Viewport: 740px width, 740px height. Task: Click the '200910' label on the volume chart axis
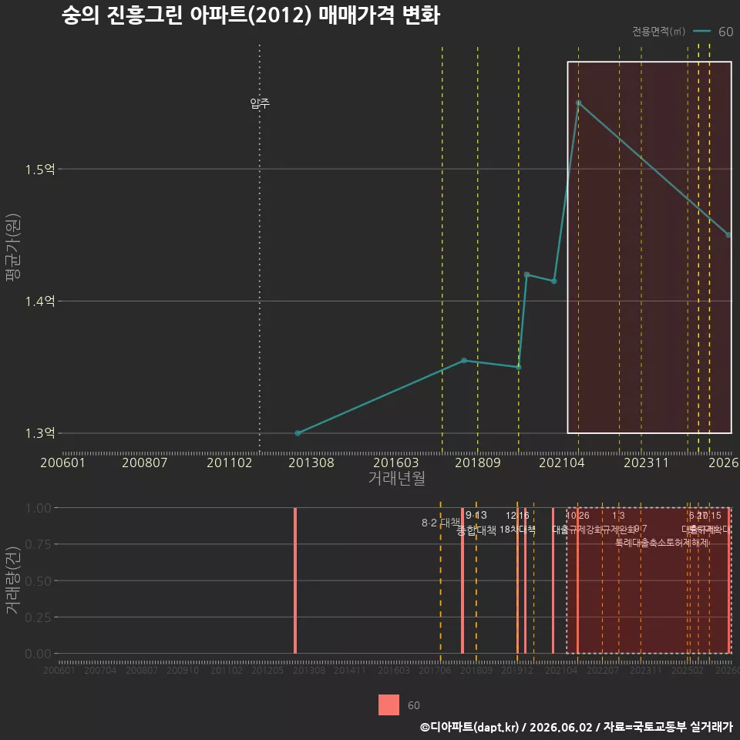pyautogui.click(x=183, y=670)
